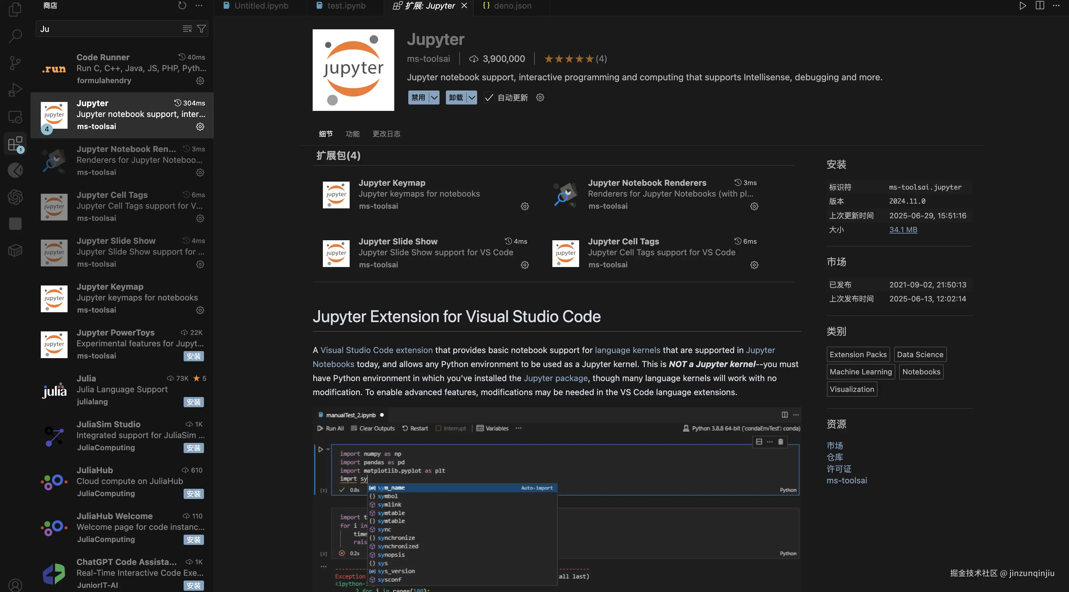The height and width of the screenshot is (592, 1069).
Task: Clear extension search results icon
Action: (187, 29)
